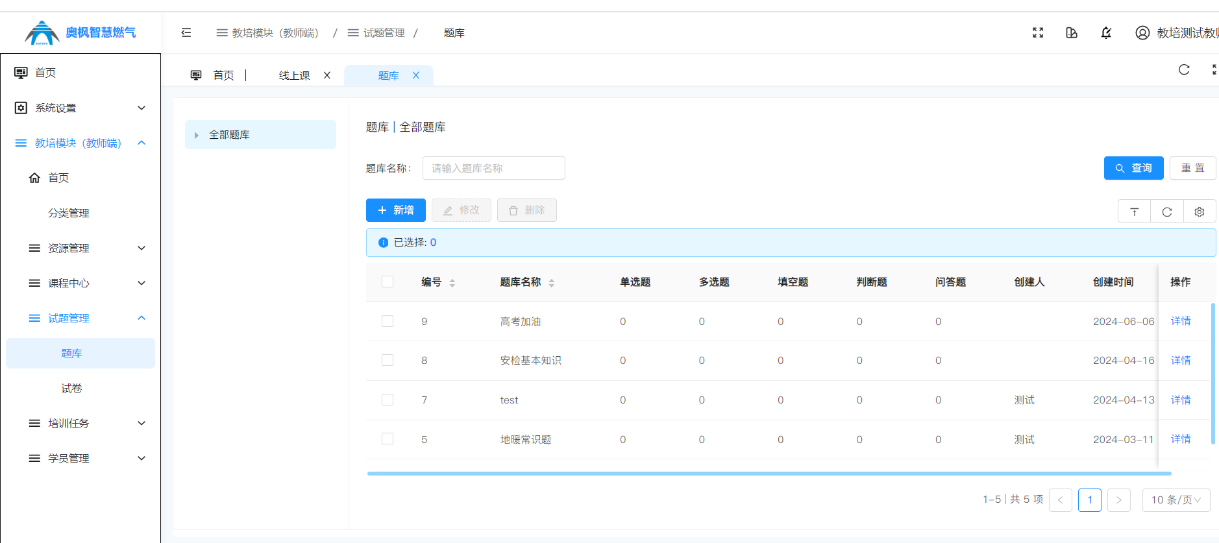This screenshot has height=543, width=1219.
Task: Open the theme layout icon in header
Action: [x=1072, y=32]
